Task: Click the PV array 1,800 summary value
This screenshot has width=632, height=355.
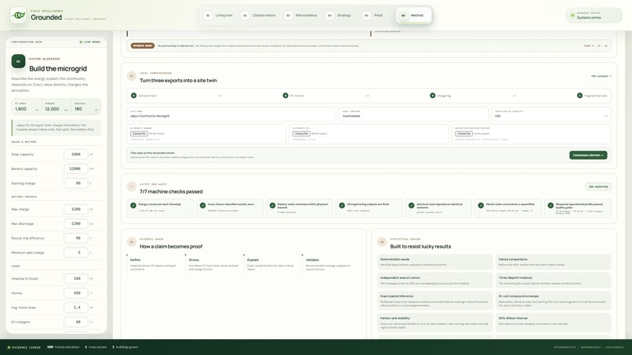Action: 20,109
